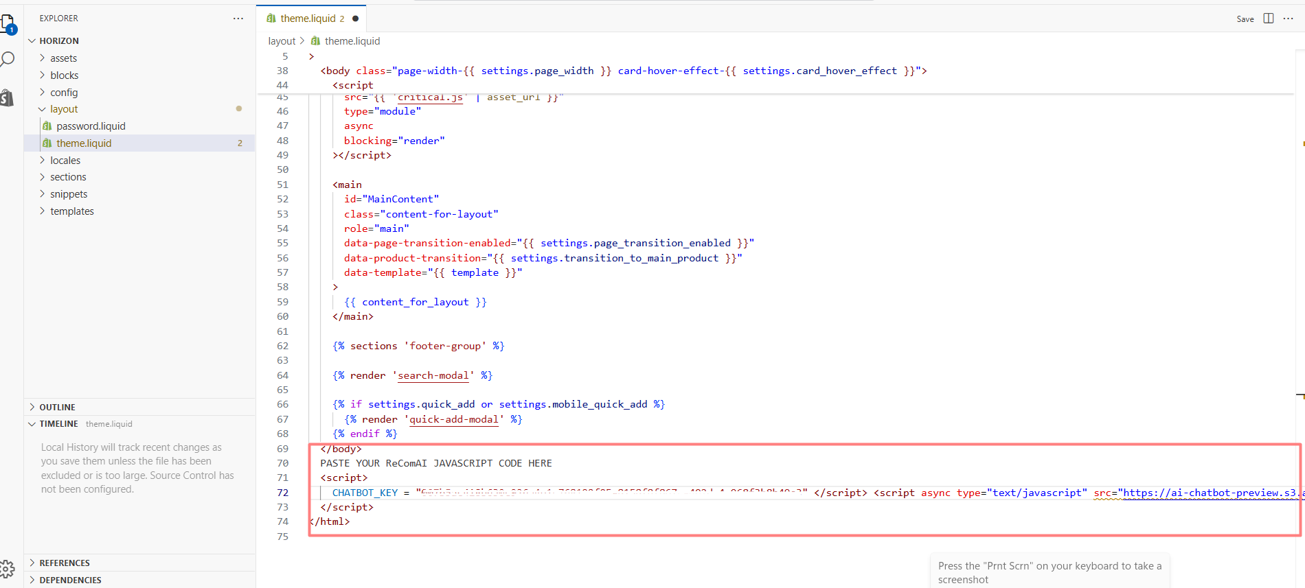The height and width of the screenshot is (588, 1305).
Task: Click the EXPLORER panel title
Action: (58, 19)
